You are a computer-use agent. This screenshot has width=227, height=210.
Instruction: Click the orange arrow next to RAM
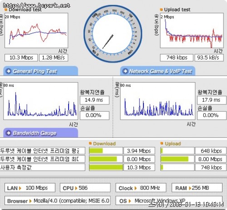tap(190, 188)
